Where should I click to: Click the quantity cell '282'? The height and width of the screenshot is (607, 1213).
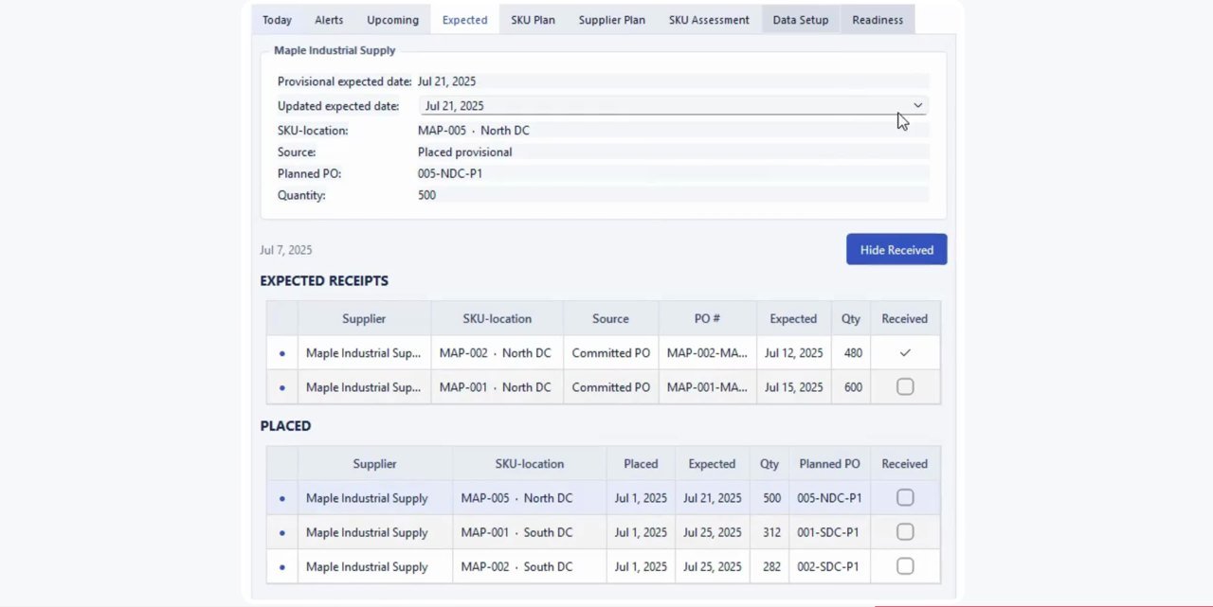(769, 566)
